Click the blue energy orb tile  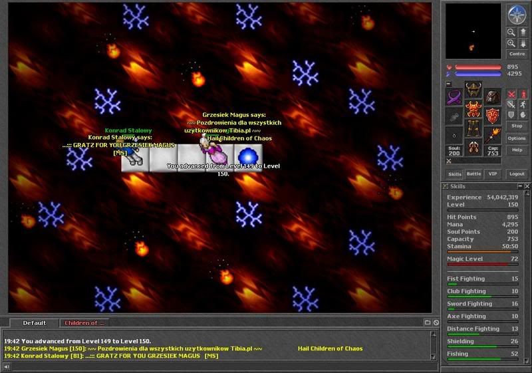click(248, 158)
